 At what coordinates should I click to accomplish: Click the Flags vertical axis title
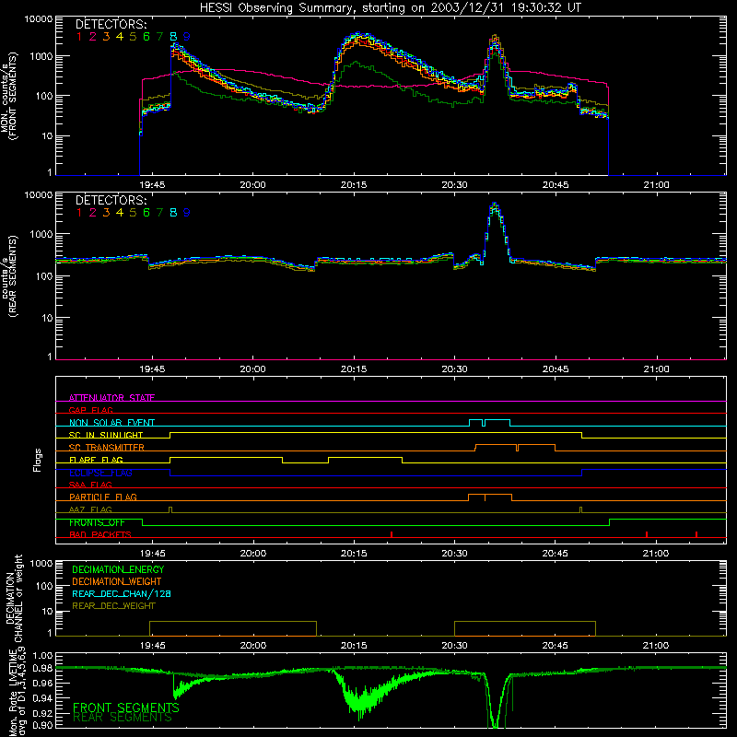(x=37, y=460)
